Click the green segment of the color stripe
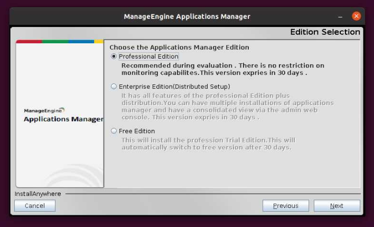The image size is (374, 227). [55, 41]
